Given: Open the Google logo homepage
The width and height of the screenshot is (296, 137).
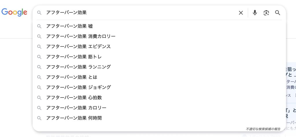Looking at the screenshot, I should coord(14,12).
